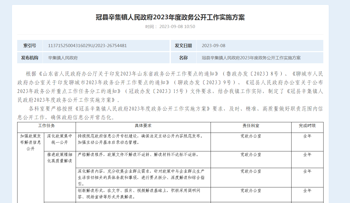Click the 发文日期 label cell

coord(183,46)
